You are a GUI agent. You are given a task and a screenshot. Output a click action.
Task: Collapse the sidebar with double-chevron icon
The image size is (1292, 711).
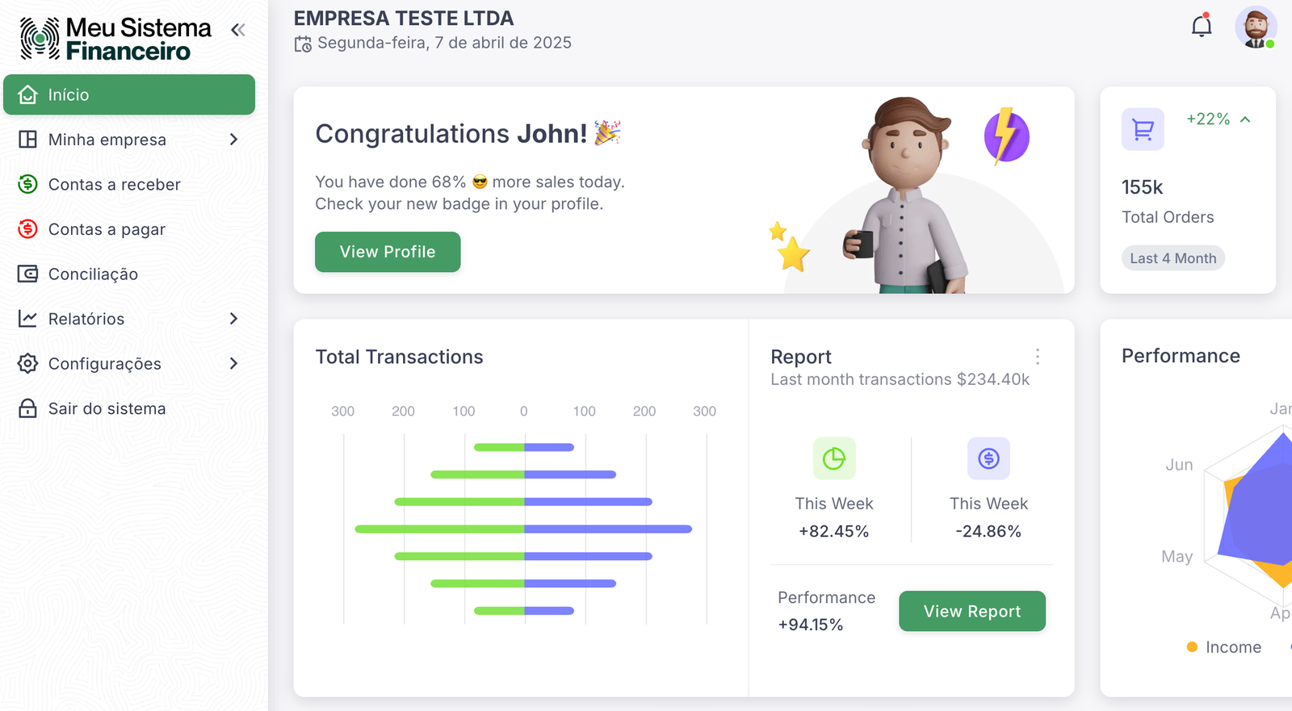point(237,31)
